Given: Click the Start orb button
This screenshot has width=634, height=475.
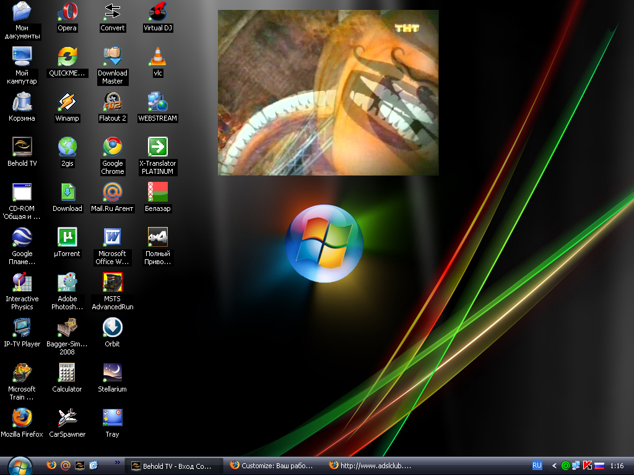Looking at the screenshot, I should point(20,466).
